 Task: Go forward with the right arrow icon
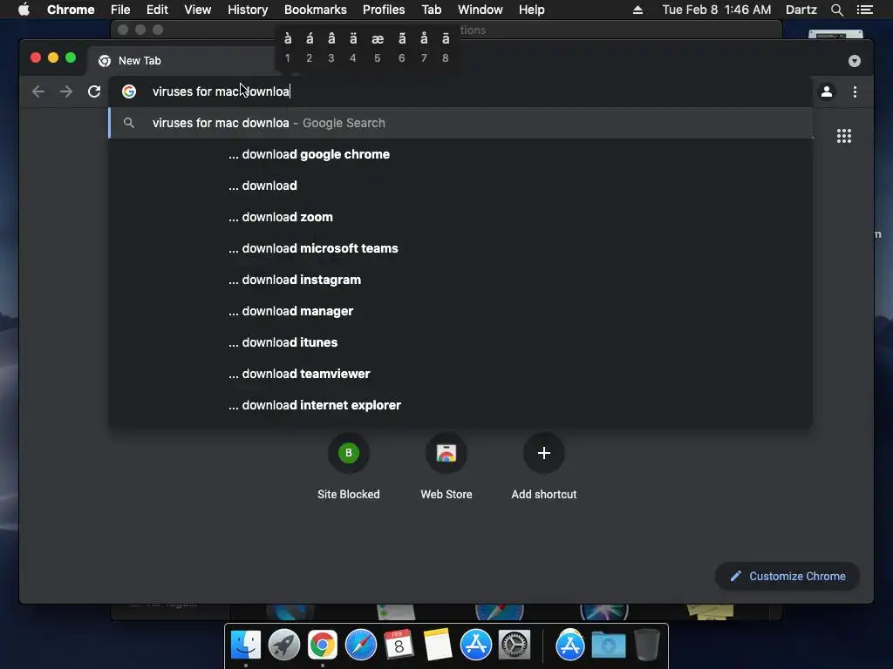[x=66, y=91]
